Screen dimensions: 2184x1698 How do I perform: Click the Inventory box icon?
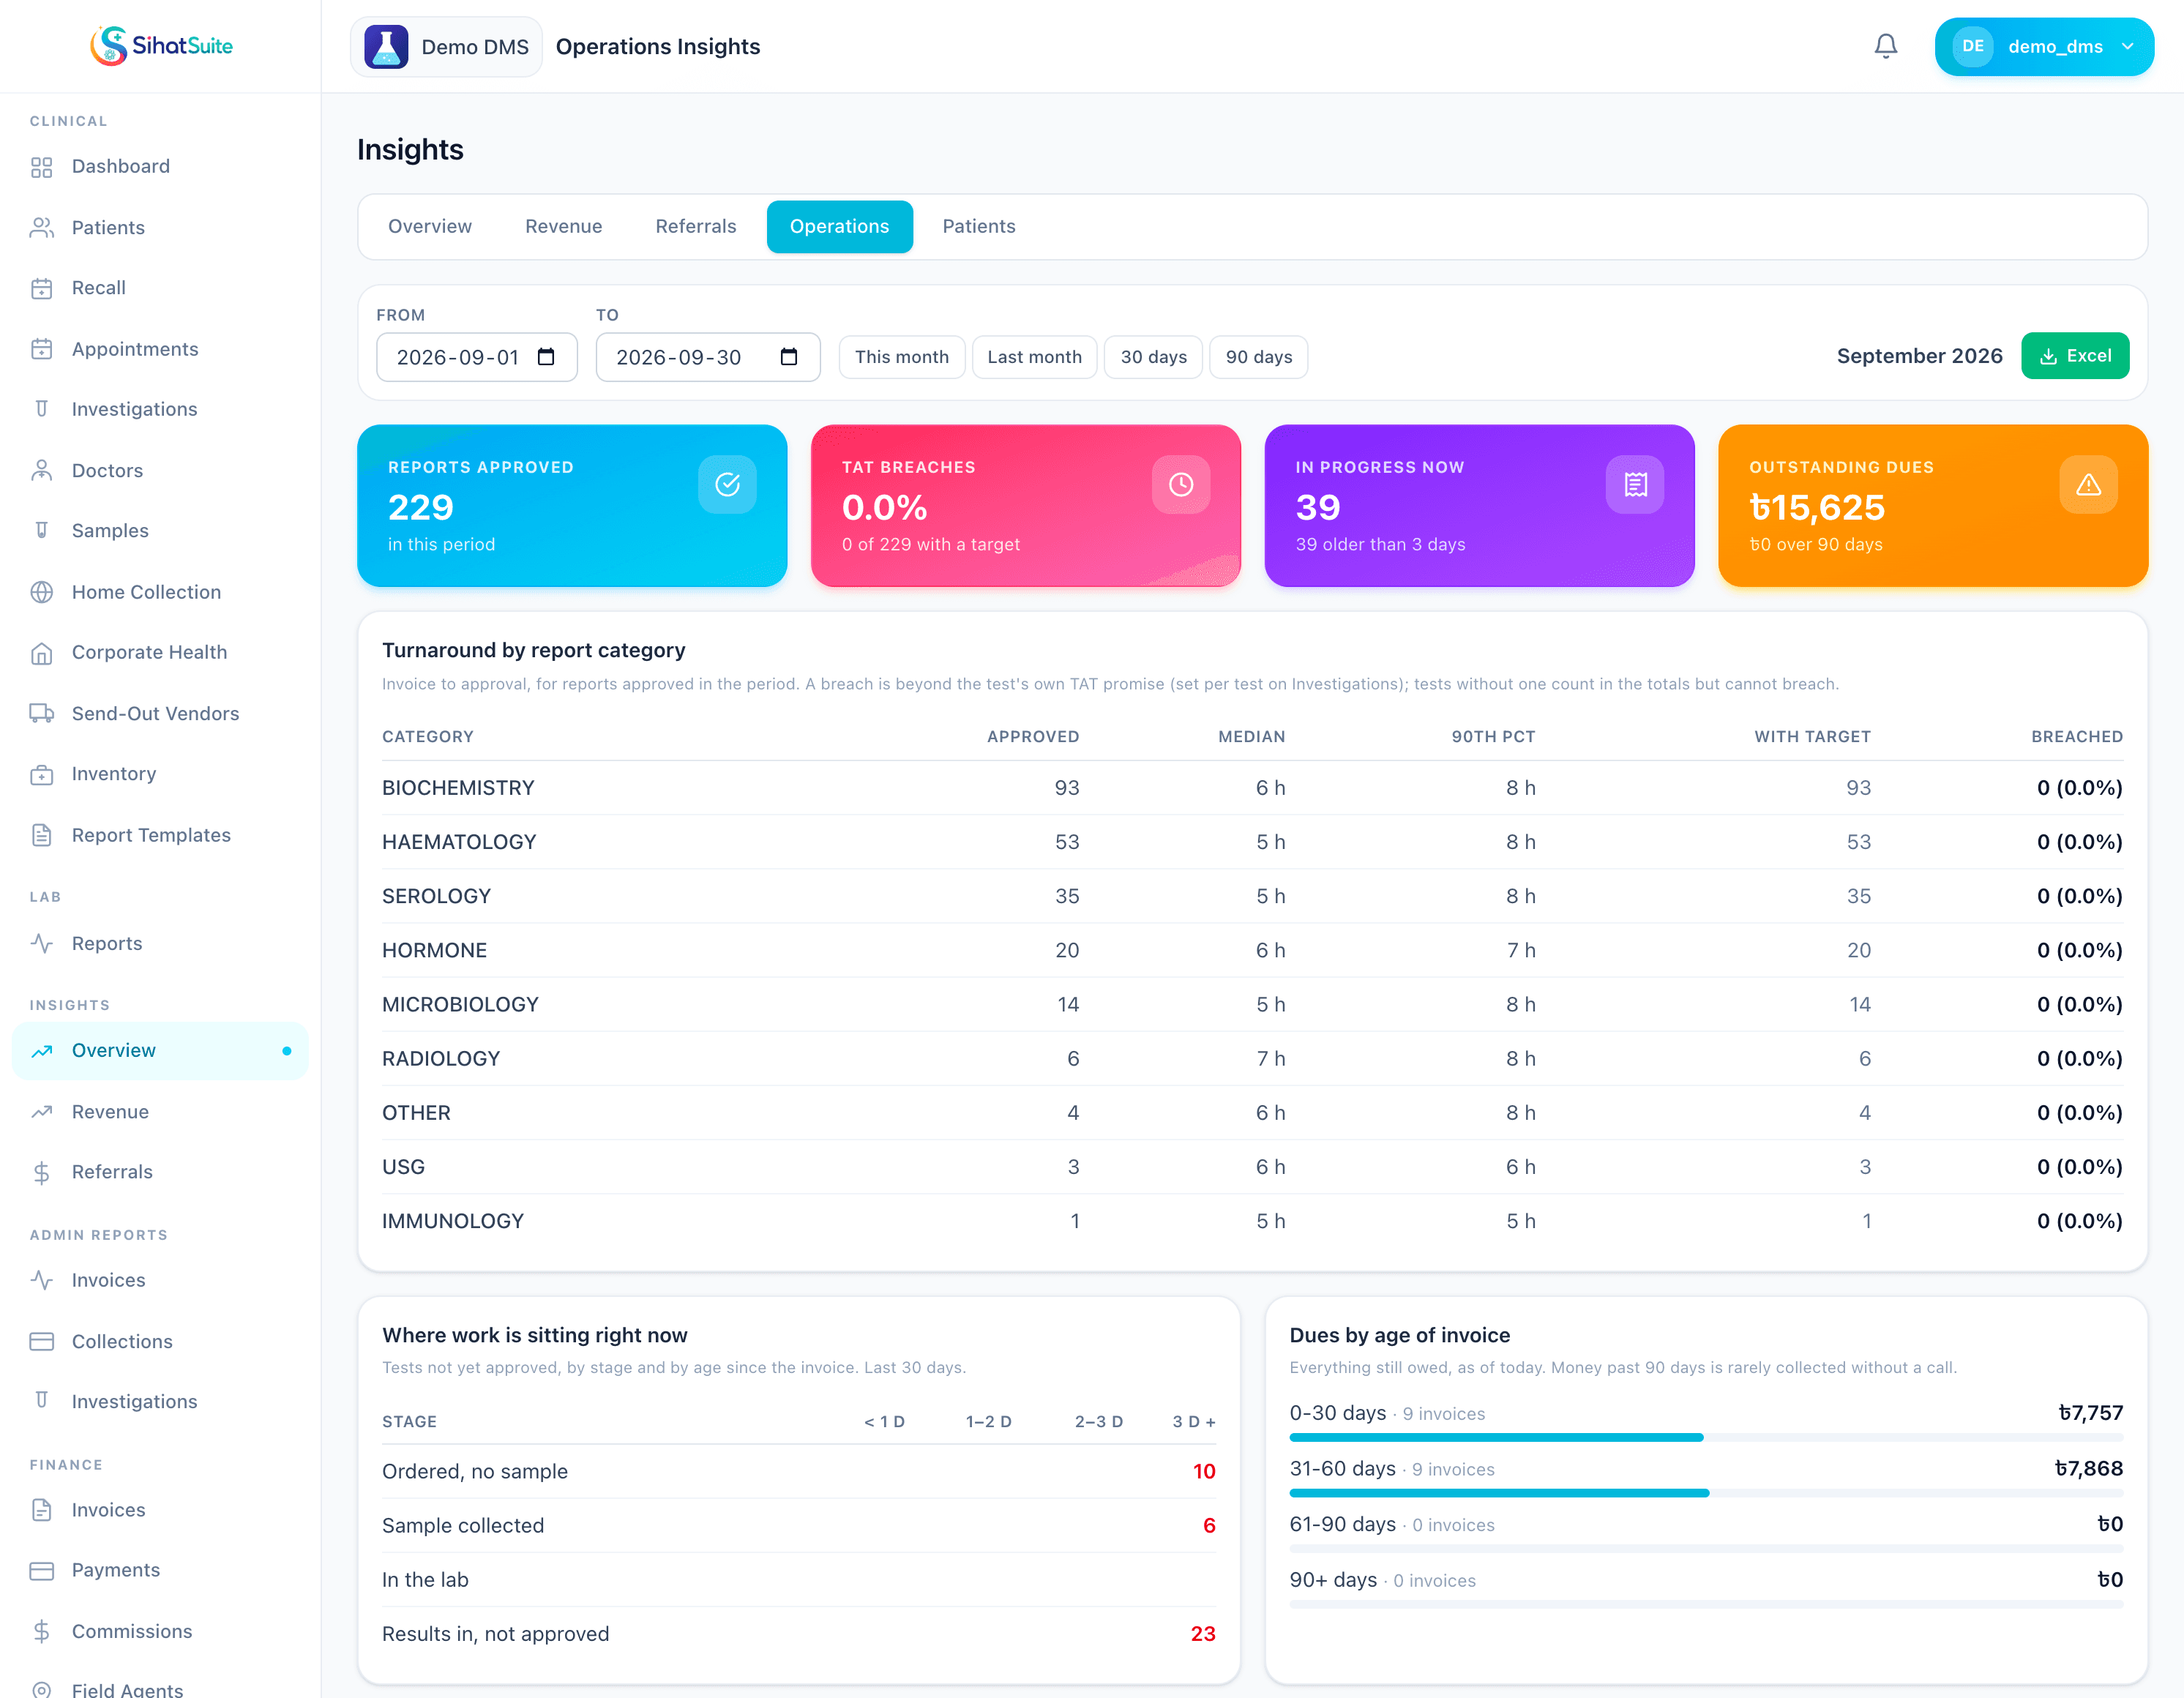pos(41,774)
